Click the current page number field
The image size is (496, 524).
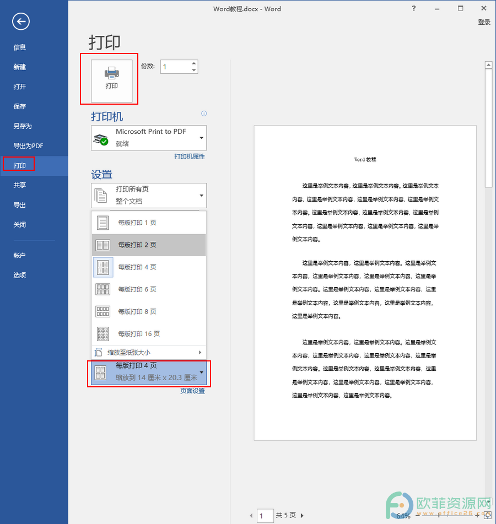coord(265,516)
